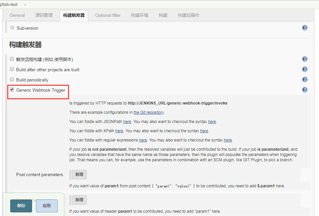Click the 应用 button
This screenshot has width=319, height=216.
[47, 206]
